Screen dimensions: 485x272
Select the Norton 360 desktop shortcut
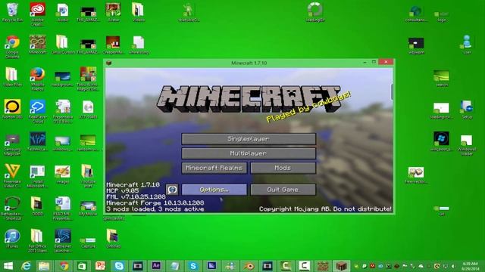point(12,109)
